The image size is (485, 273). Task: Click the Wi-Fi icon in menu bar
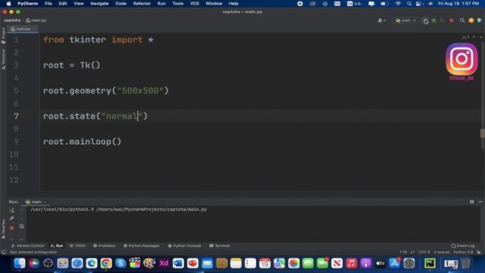pyautogui.click(x=398, y=3)
